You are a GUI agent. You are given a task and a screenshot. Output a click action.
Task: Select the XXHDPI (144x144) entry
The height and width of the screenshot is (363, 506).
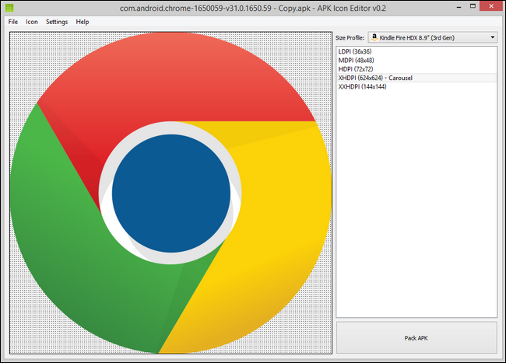(416, 86)
